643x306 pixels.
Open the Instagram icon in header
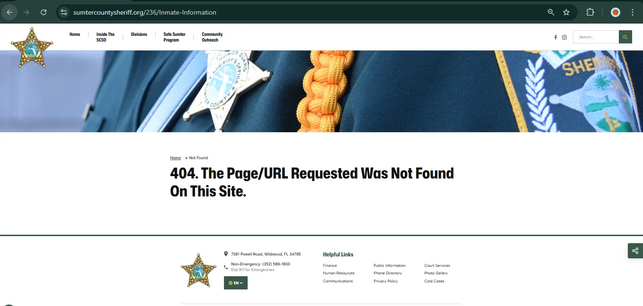point(564,37)
